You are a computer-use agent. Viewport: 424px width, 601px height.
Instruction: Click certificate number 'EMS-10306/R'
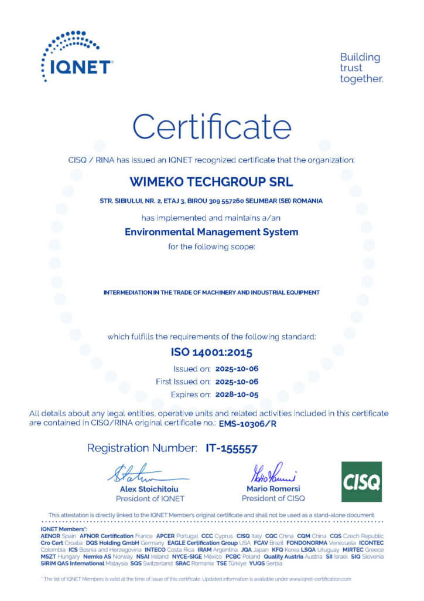pyautogui.click(x=247, y=424)
